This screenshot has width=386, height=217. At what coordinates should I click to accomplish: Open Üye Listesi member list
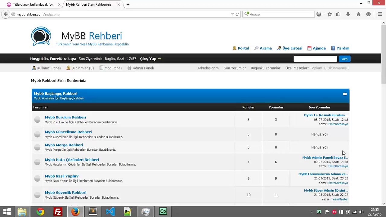289,48
